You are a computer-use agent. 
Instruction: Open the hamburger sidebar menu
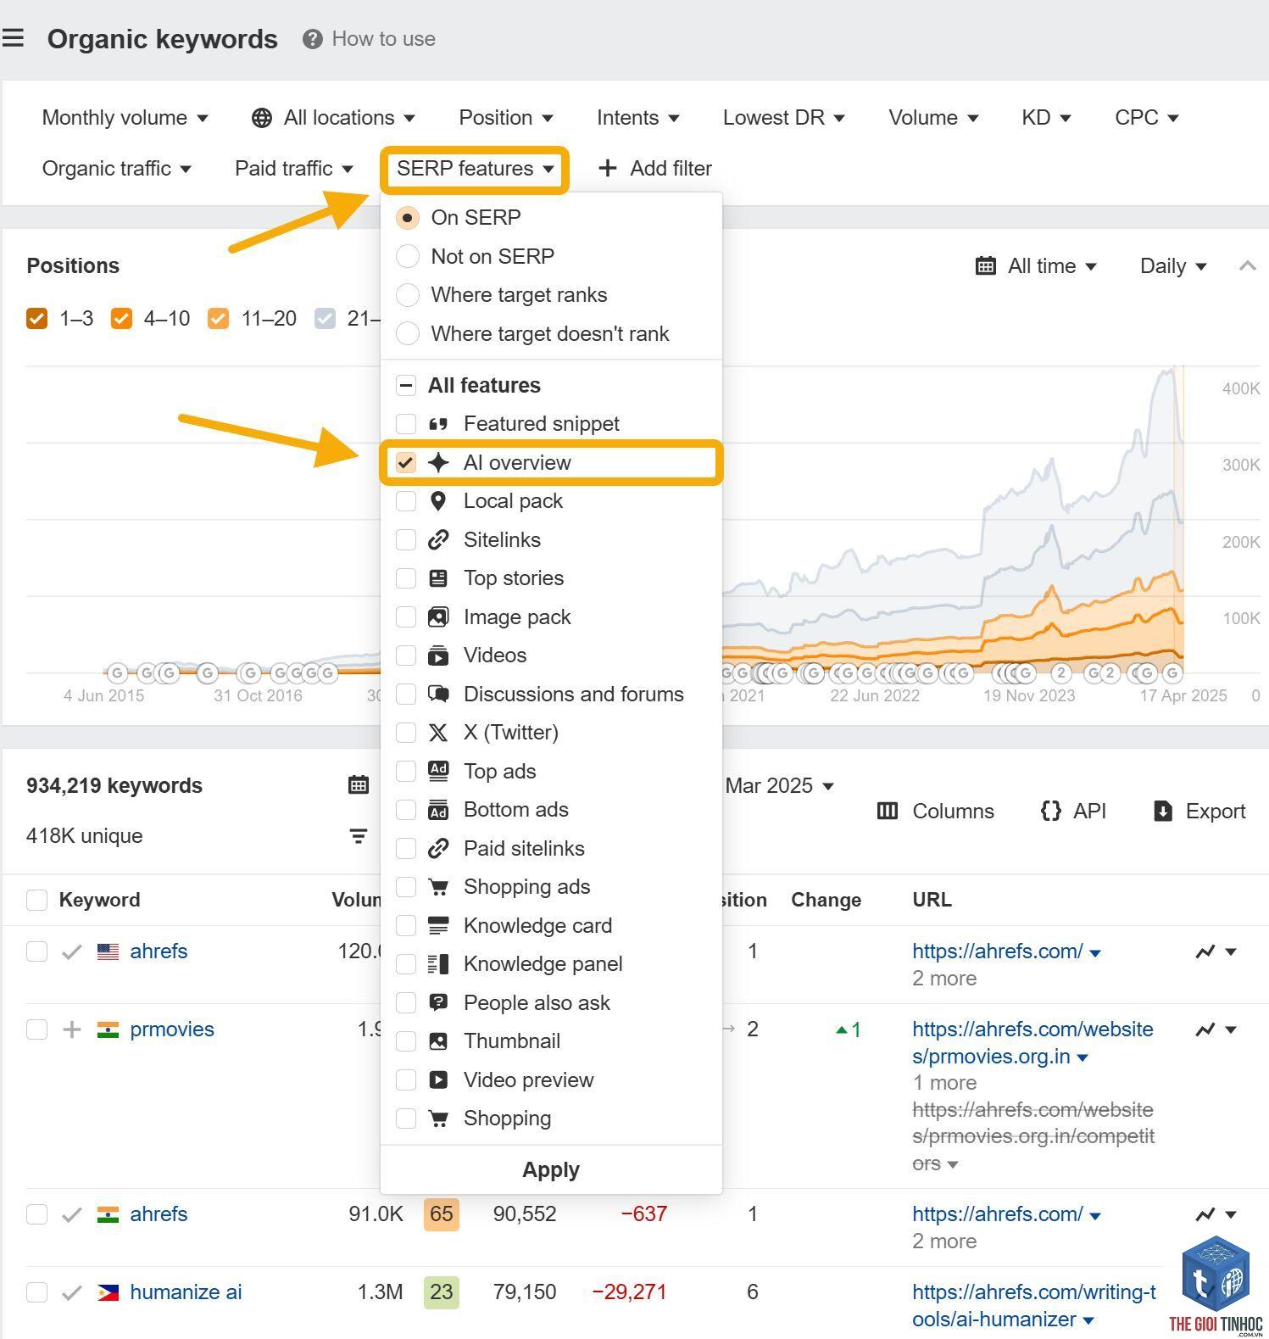pos(13,38)
